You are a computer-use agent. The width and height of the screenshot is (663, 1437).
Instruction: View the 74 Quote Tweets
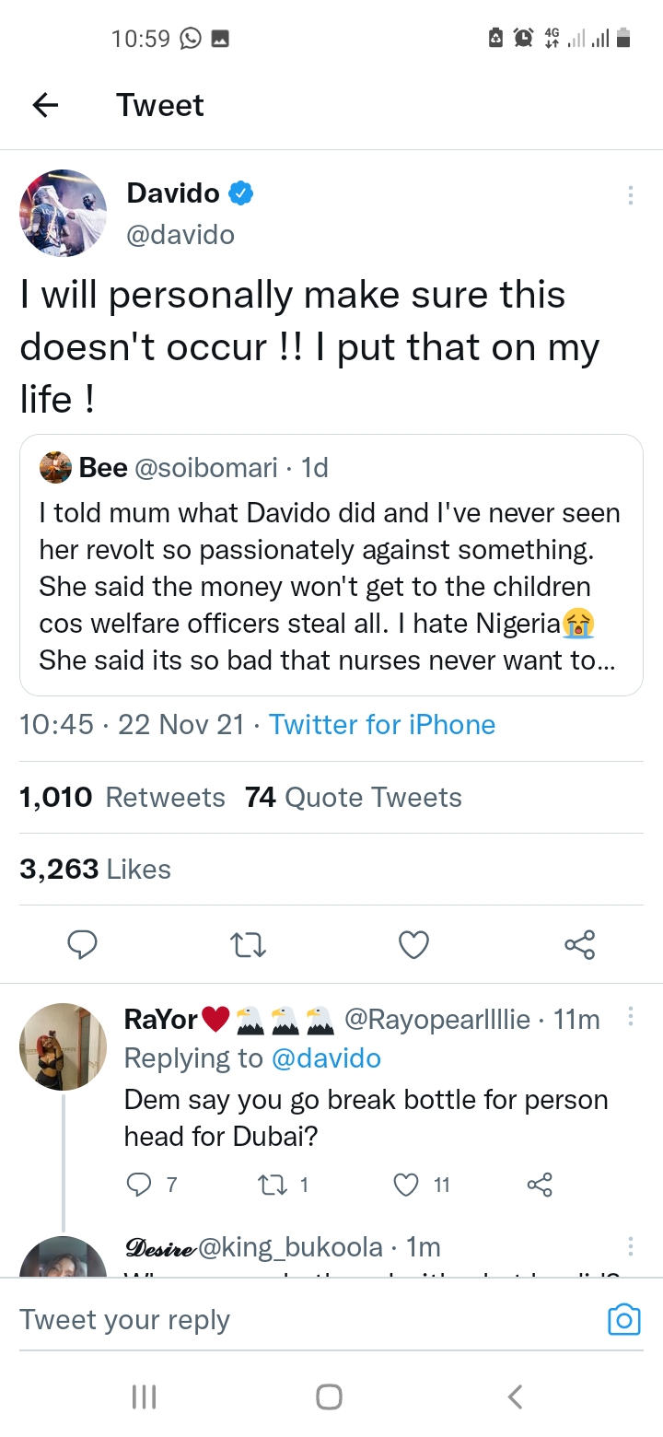click(354, 798)
